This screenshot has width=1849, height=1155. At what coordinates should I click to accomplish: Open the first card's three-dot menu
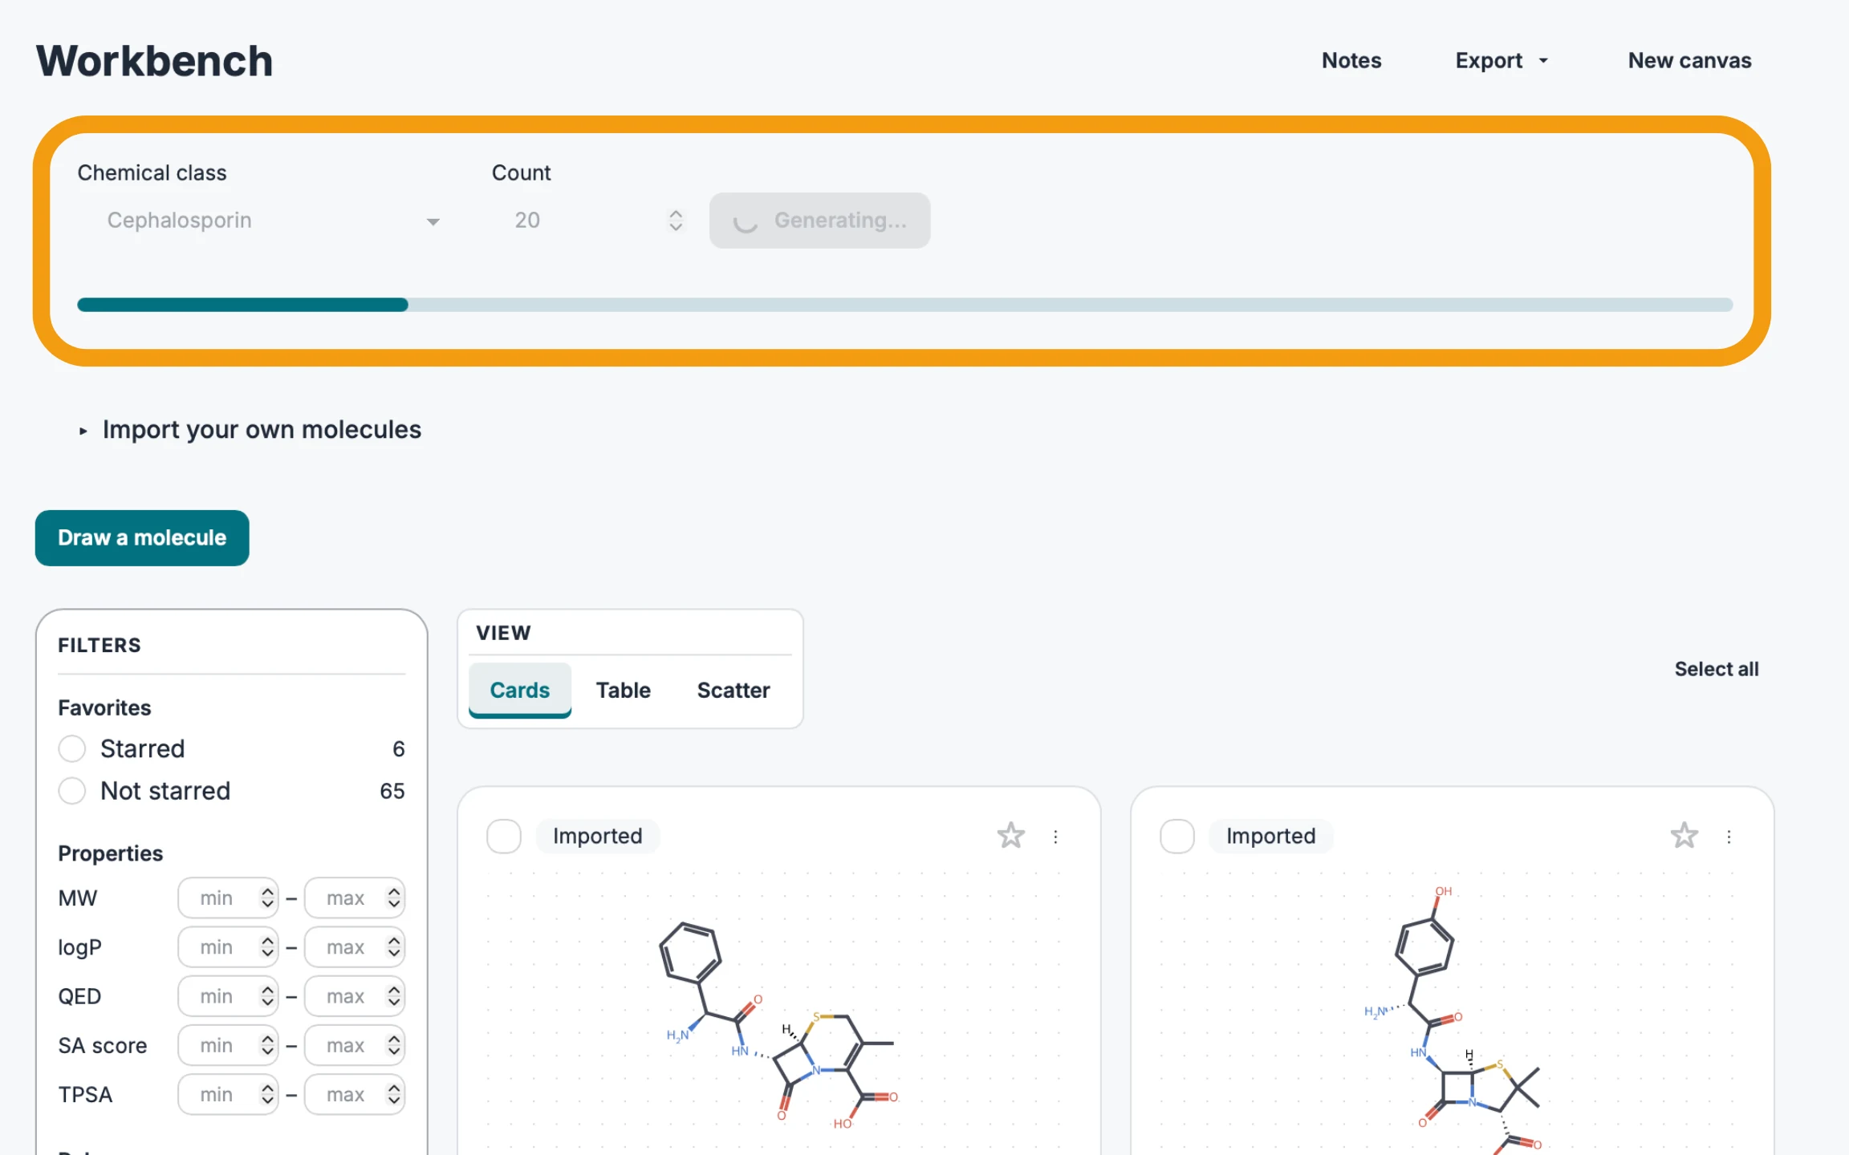pyautogui.click(x=1055, y=837)
